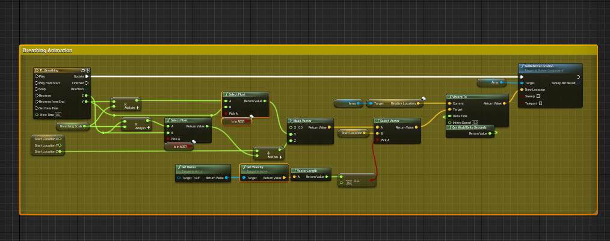Click the SetRelativeLocation exec input pin
Viewport: 610px width, 241px height.
522,76
